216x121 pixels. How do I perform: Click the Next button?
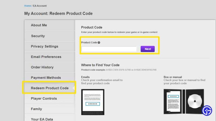148,49
